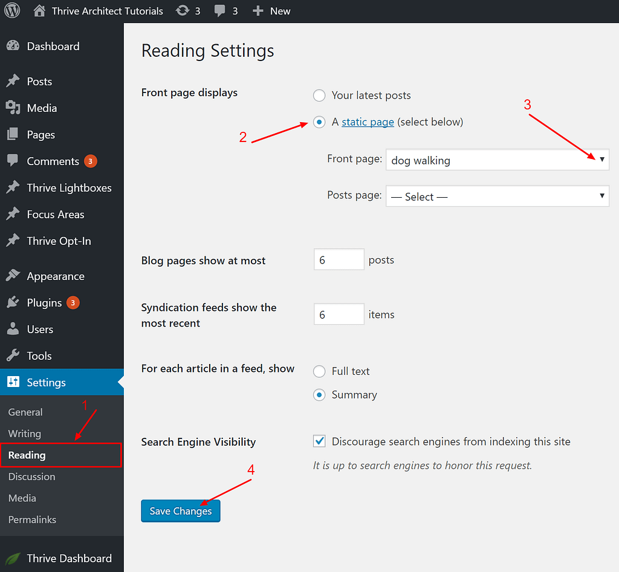The image size is (619, 572).
Task: Click the Thrive Opt-In pin icon
Action: pos(13,240)
